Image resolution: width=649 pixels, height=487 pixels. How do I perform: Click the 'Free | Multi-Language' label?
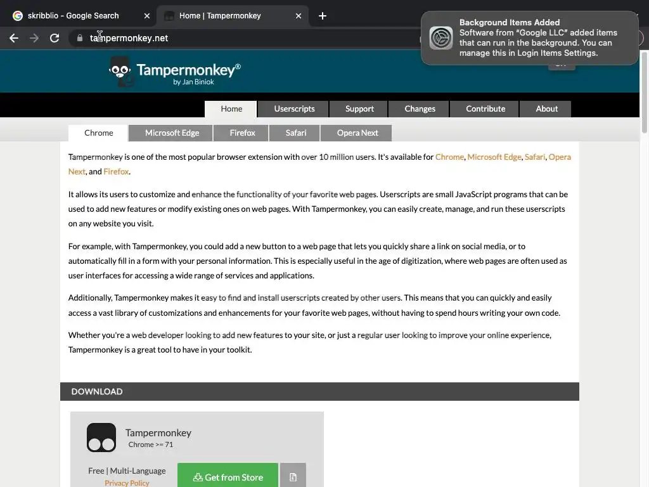[127, 471]
